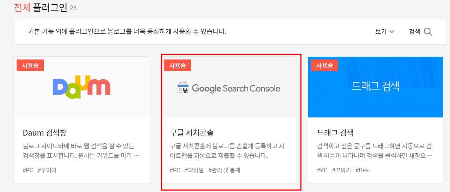
Task: Select the #꾸미기 tag under Daum 검색창
Action: (47, 170)
